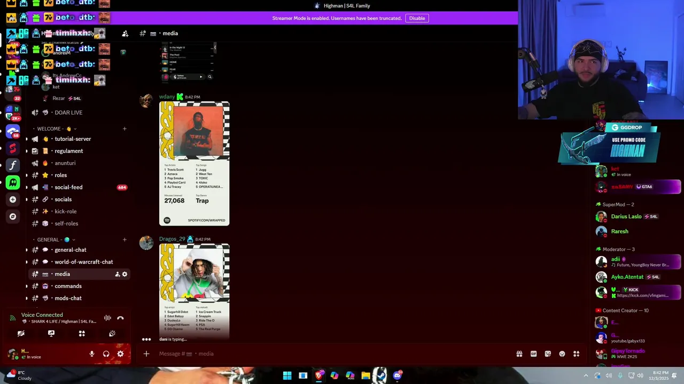Create a channel in the GENERAL category
Viewport: 684px width, 384px height.
point(125,239)
